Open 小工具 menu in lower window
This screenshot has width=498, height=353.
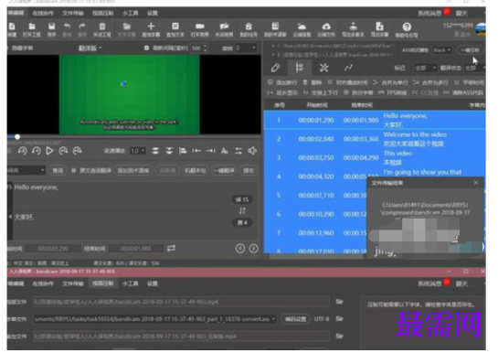tap(131, 283)
